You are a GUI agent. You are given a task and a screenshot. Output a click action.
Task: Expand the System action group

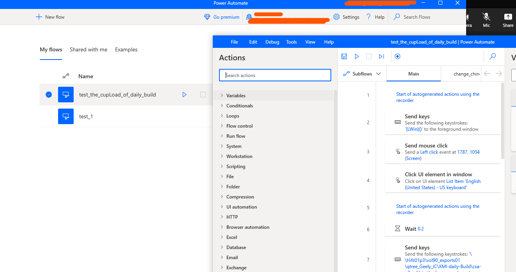222,146
